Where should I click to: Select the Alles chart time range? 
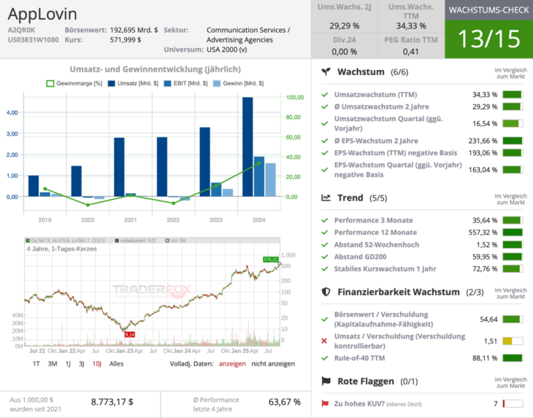[116, 364]
